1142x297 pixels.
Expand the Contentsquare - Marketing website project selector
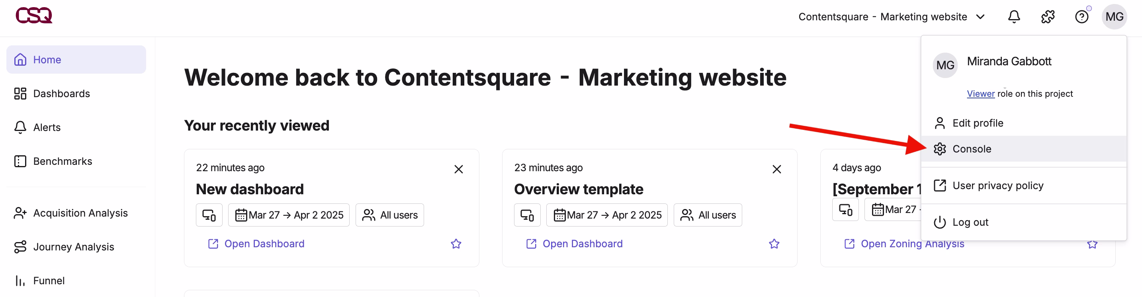[x=891, y=17]
